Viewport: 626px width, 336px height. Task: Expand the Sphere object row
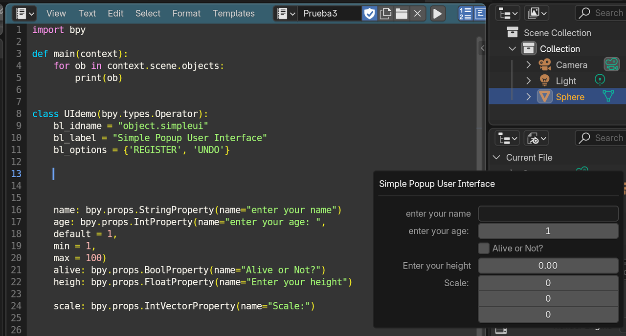pyautogui.click(x=528, y=97)
